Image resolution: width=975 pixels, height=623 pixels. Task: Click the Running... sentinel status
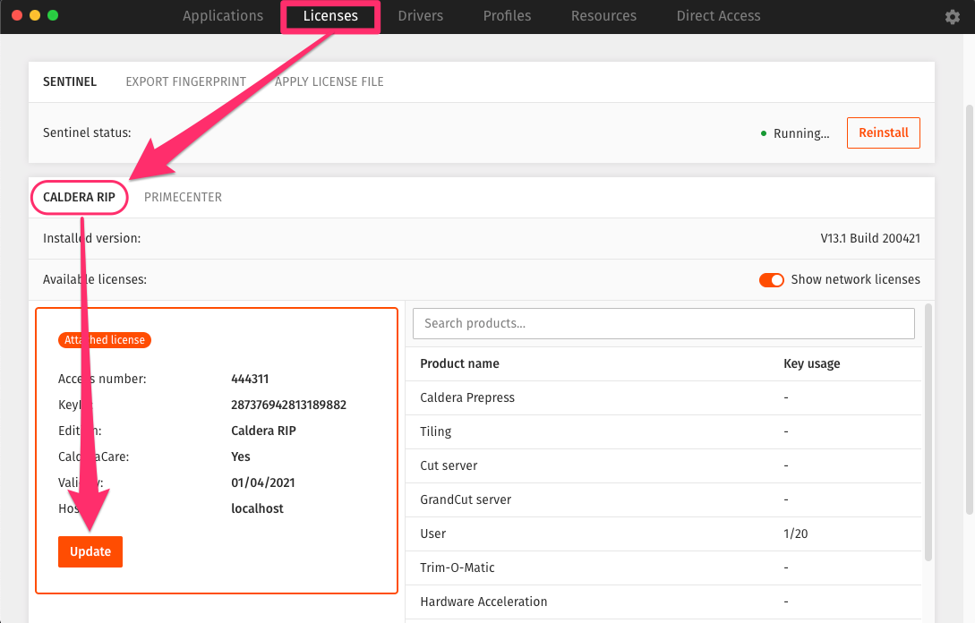(801, 133)
